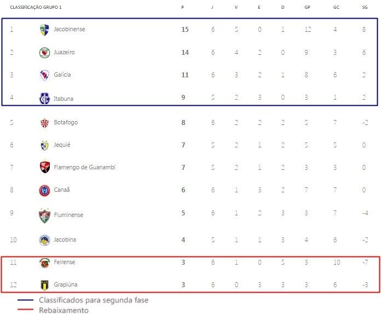The height and width of the screenshot is (314, 381).
Task: Select the SG goal difference column header
Action: click(365, 7)
